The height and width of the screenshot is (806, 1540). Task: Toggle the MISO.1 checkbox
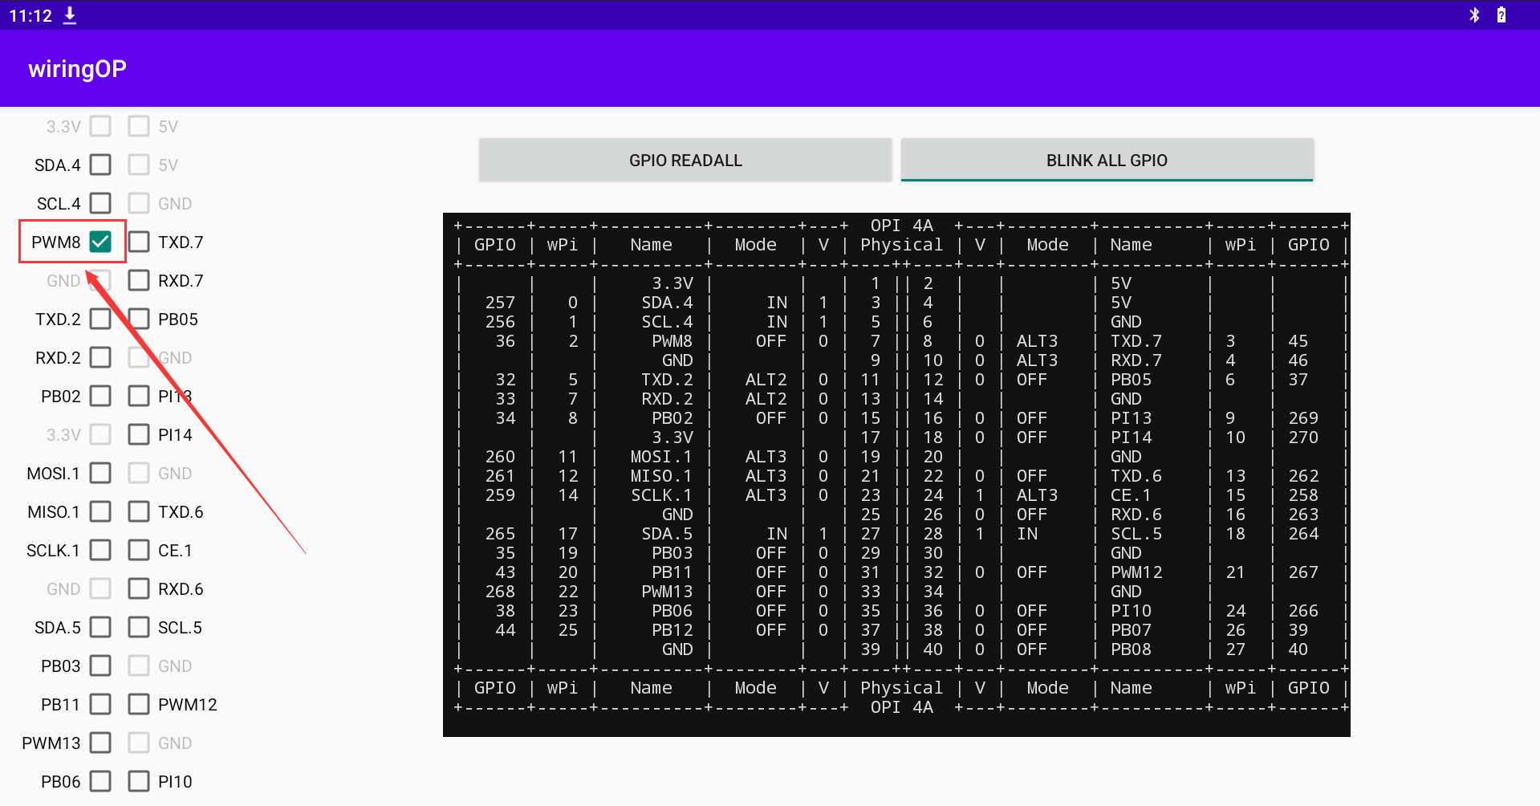(x=100, y=511)
